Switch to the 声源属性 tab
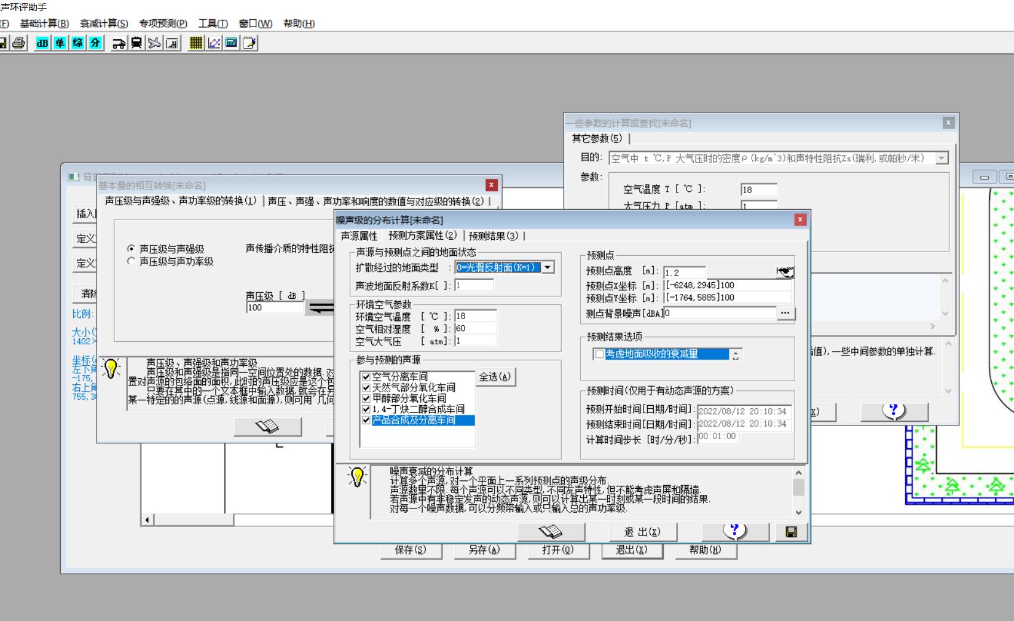The image size is (1014, 621). point(359,236)
